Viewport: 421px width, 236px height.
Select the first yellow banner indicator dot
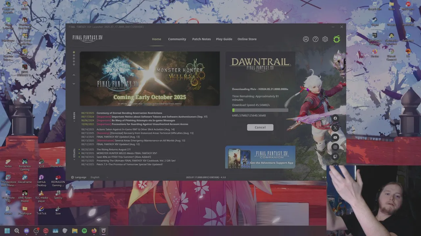[x=74, y=52]
